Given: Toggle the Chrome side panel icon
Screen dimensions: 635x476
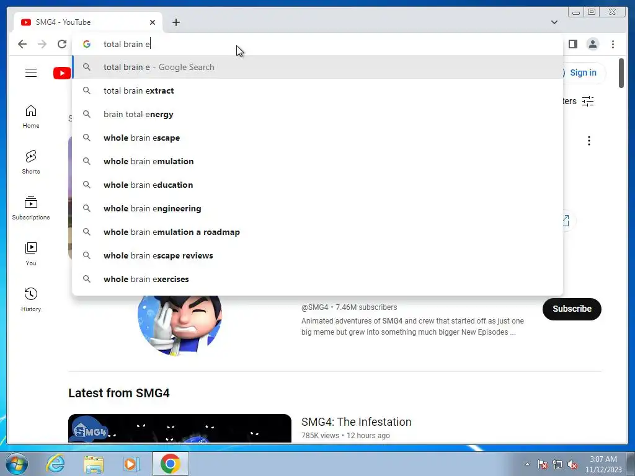Looking at the screenshot, I should [x=572, y=44].
